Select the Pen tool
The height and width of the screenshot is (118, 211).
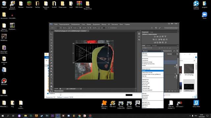(51, 74)
